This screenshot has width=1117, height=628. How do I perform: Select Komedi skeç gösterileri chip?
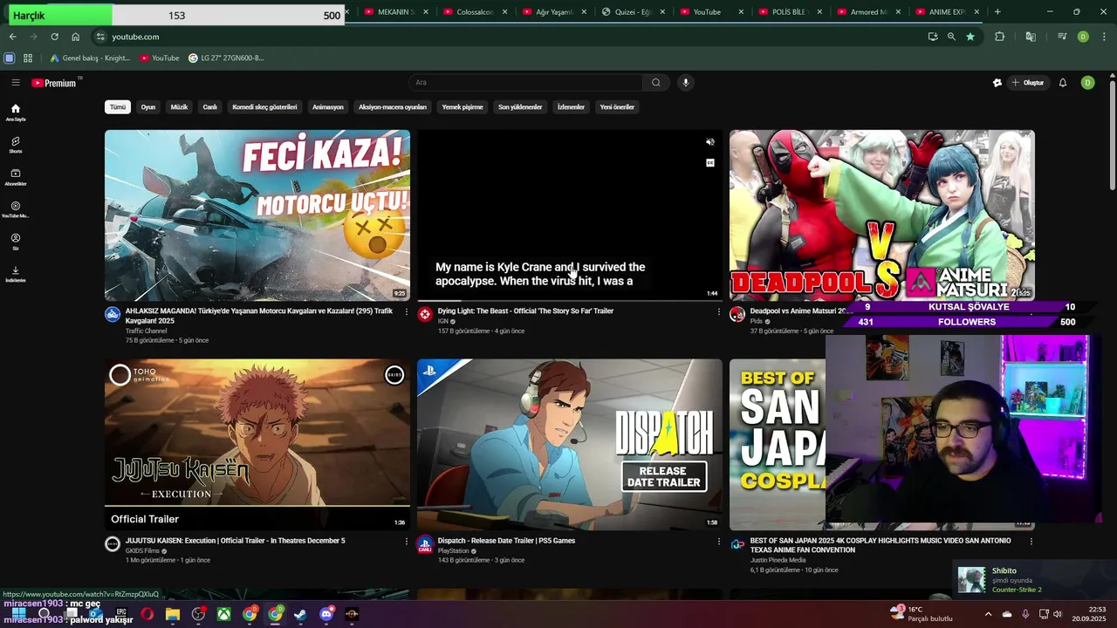point(264,107)
